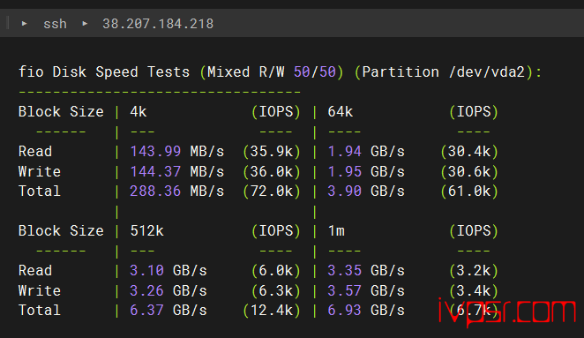The image size is (584, 338).
Task: Click the 512k block size header
Action: (x=146, y=230)
